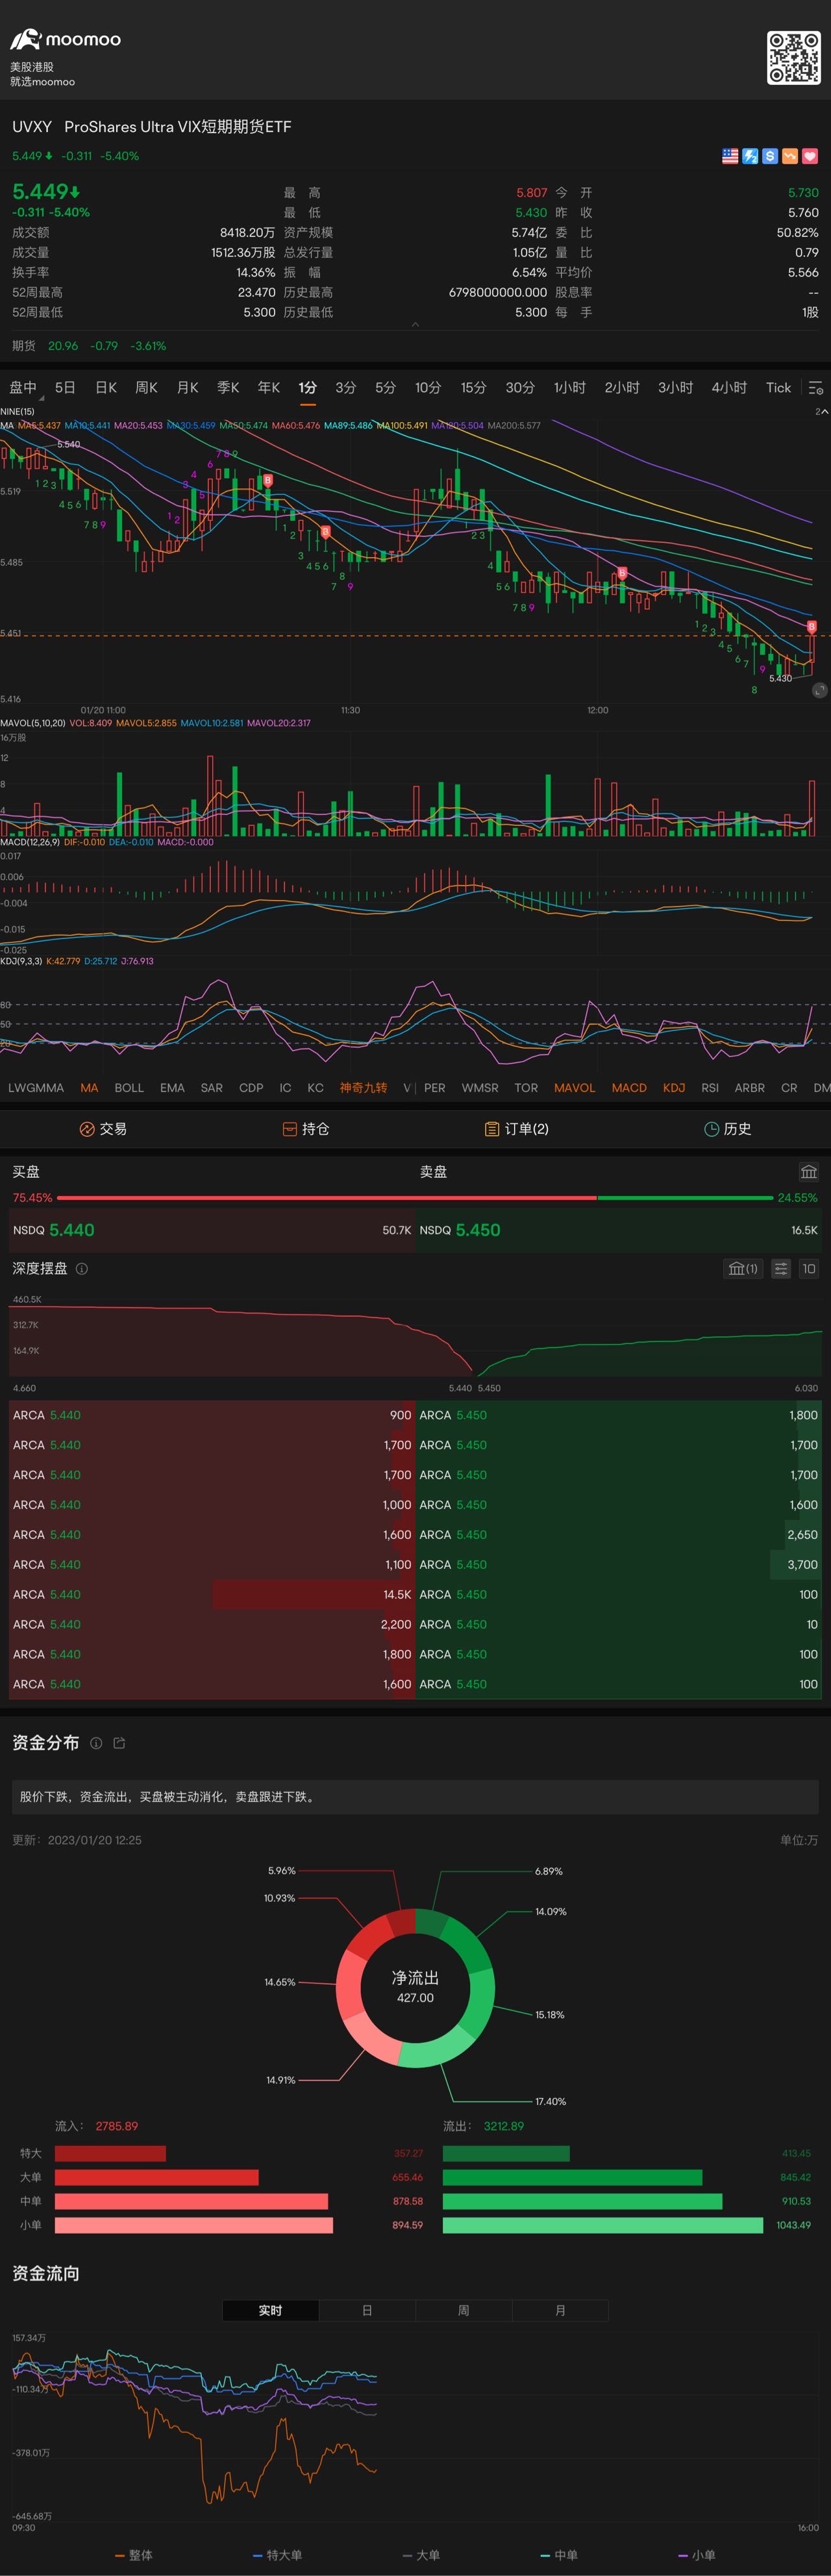Change depth level count 10 selector
The image size is (831, 2576).
coord(809,1268)
